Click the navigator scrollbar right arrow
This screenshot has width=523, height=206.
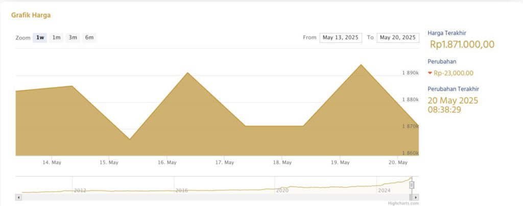click(416, 197)
